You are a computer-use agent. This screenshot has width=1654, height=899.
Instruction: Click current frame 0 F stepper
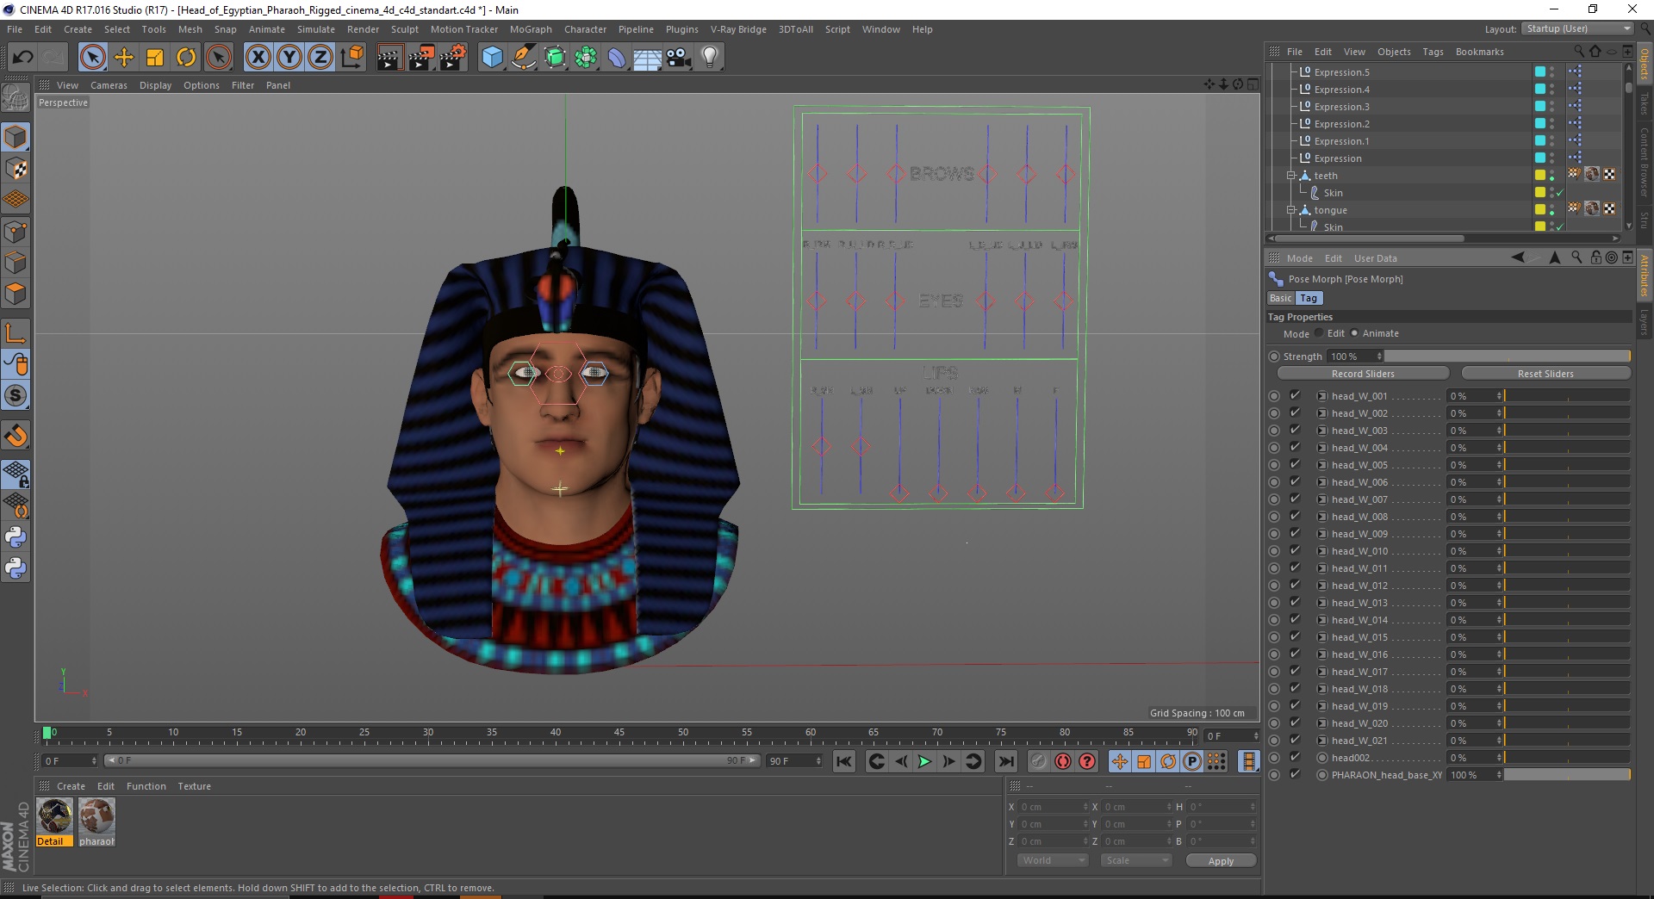(94, 761)
